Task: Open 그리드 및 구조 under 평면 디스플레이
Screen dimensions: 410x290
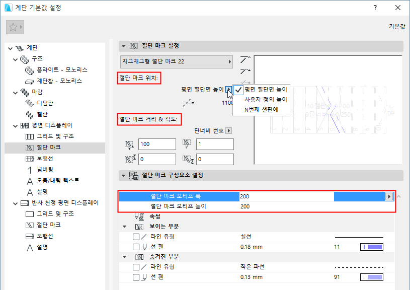Action: click(55, 136)
